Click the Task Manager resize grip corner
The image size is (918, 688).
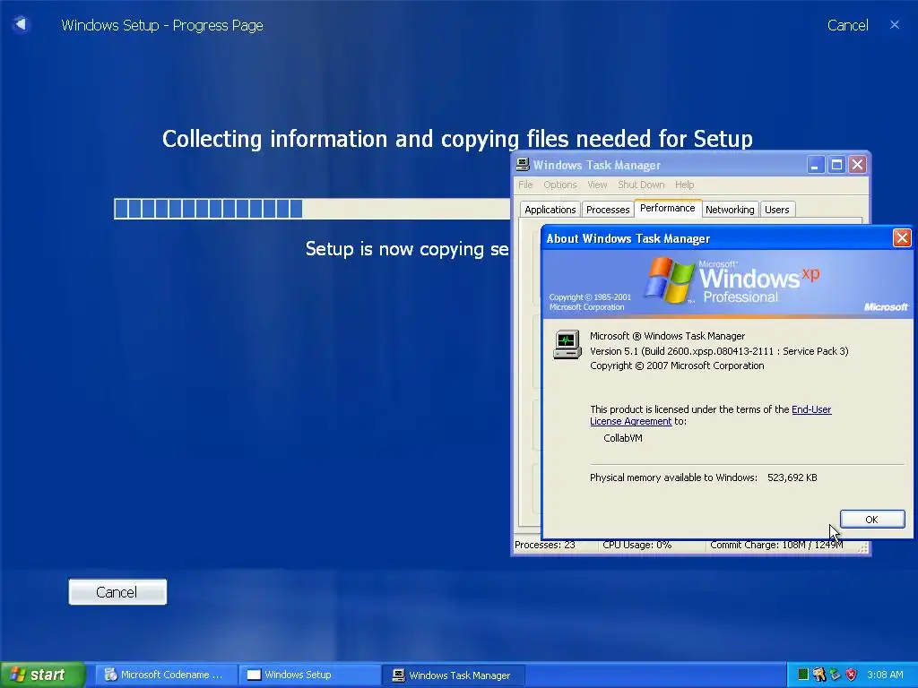863,547
